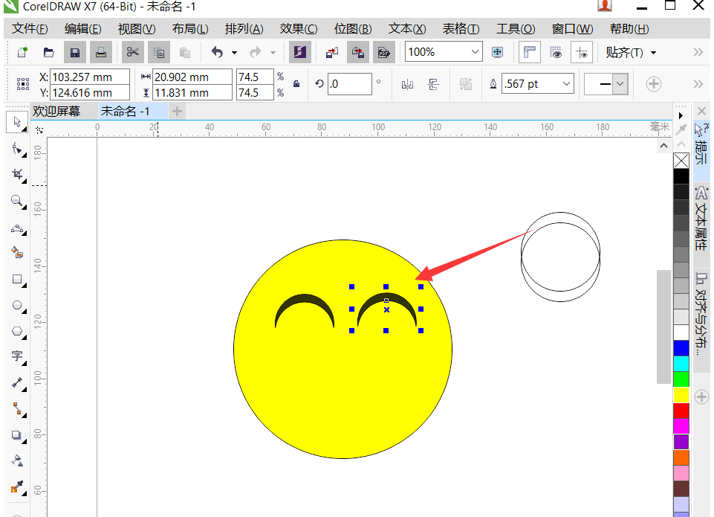Select the Text tool
The image size is (714, 517).
coord(17,356)
